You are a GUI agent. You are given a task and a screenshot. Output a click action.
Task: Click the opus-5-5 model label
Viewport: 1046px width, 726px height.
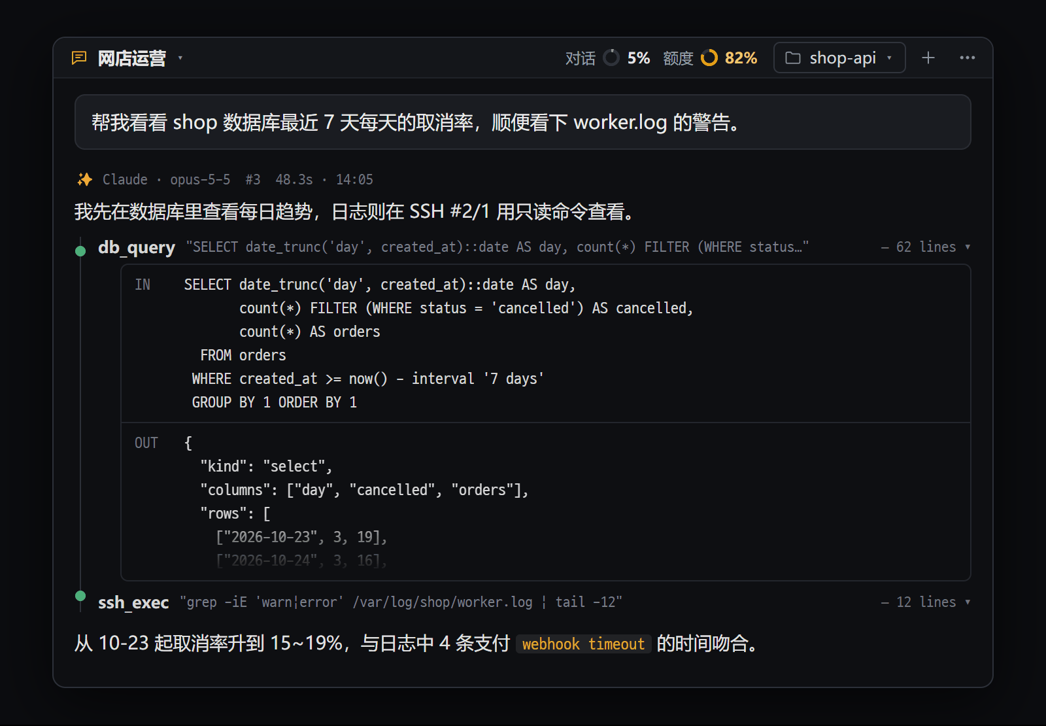point(200,179)
